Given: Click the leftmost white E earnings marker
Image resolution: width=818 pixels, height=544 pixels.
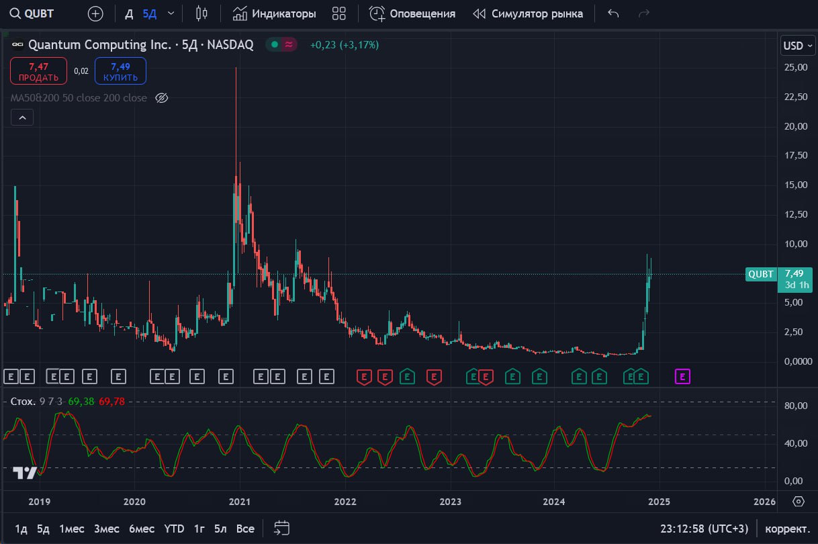Looking at the screenshot, I should tap(10, 377).
